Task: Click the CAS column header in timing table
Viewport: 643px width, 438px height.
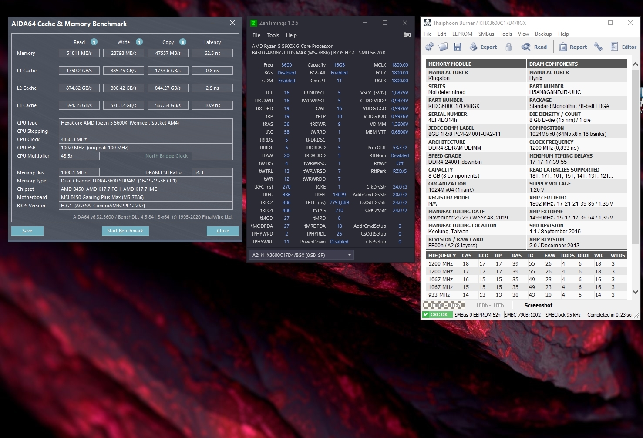Action: (467, 256)
